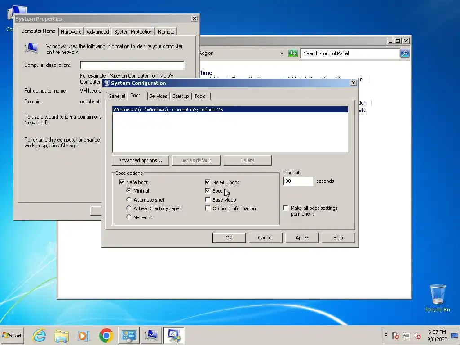Click Advanced options button
This screenshot has width=460, height=345.
pos(140,160)
